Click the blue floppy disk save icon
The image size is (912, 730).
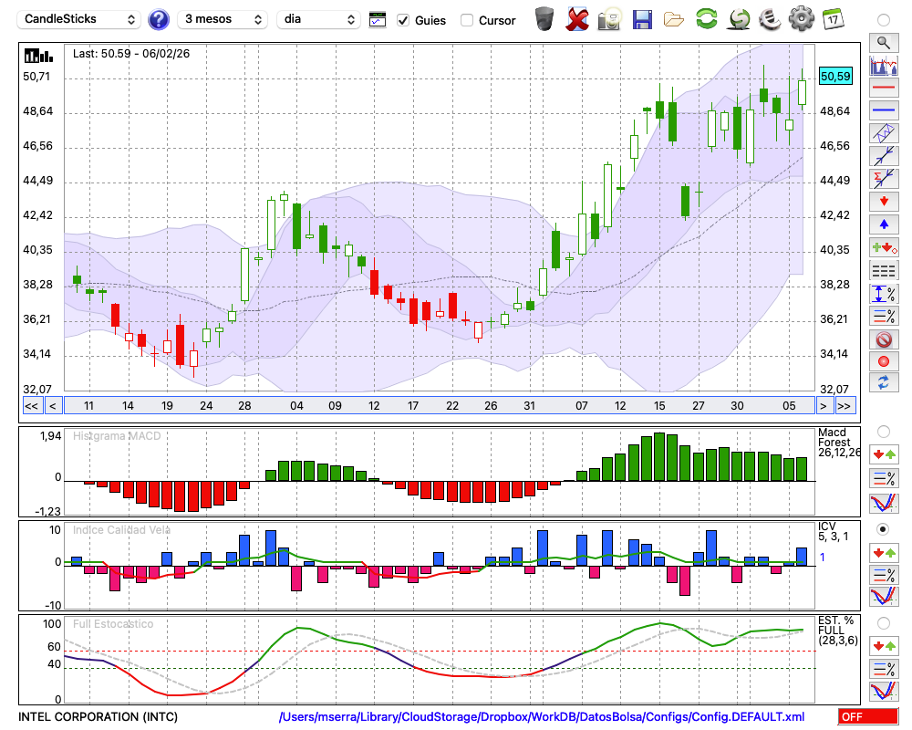[642, 19]
